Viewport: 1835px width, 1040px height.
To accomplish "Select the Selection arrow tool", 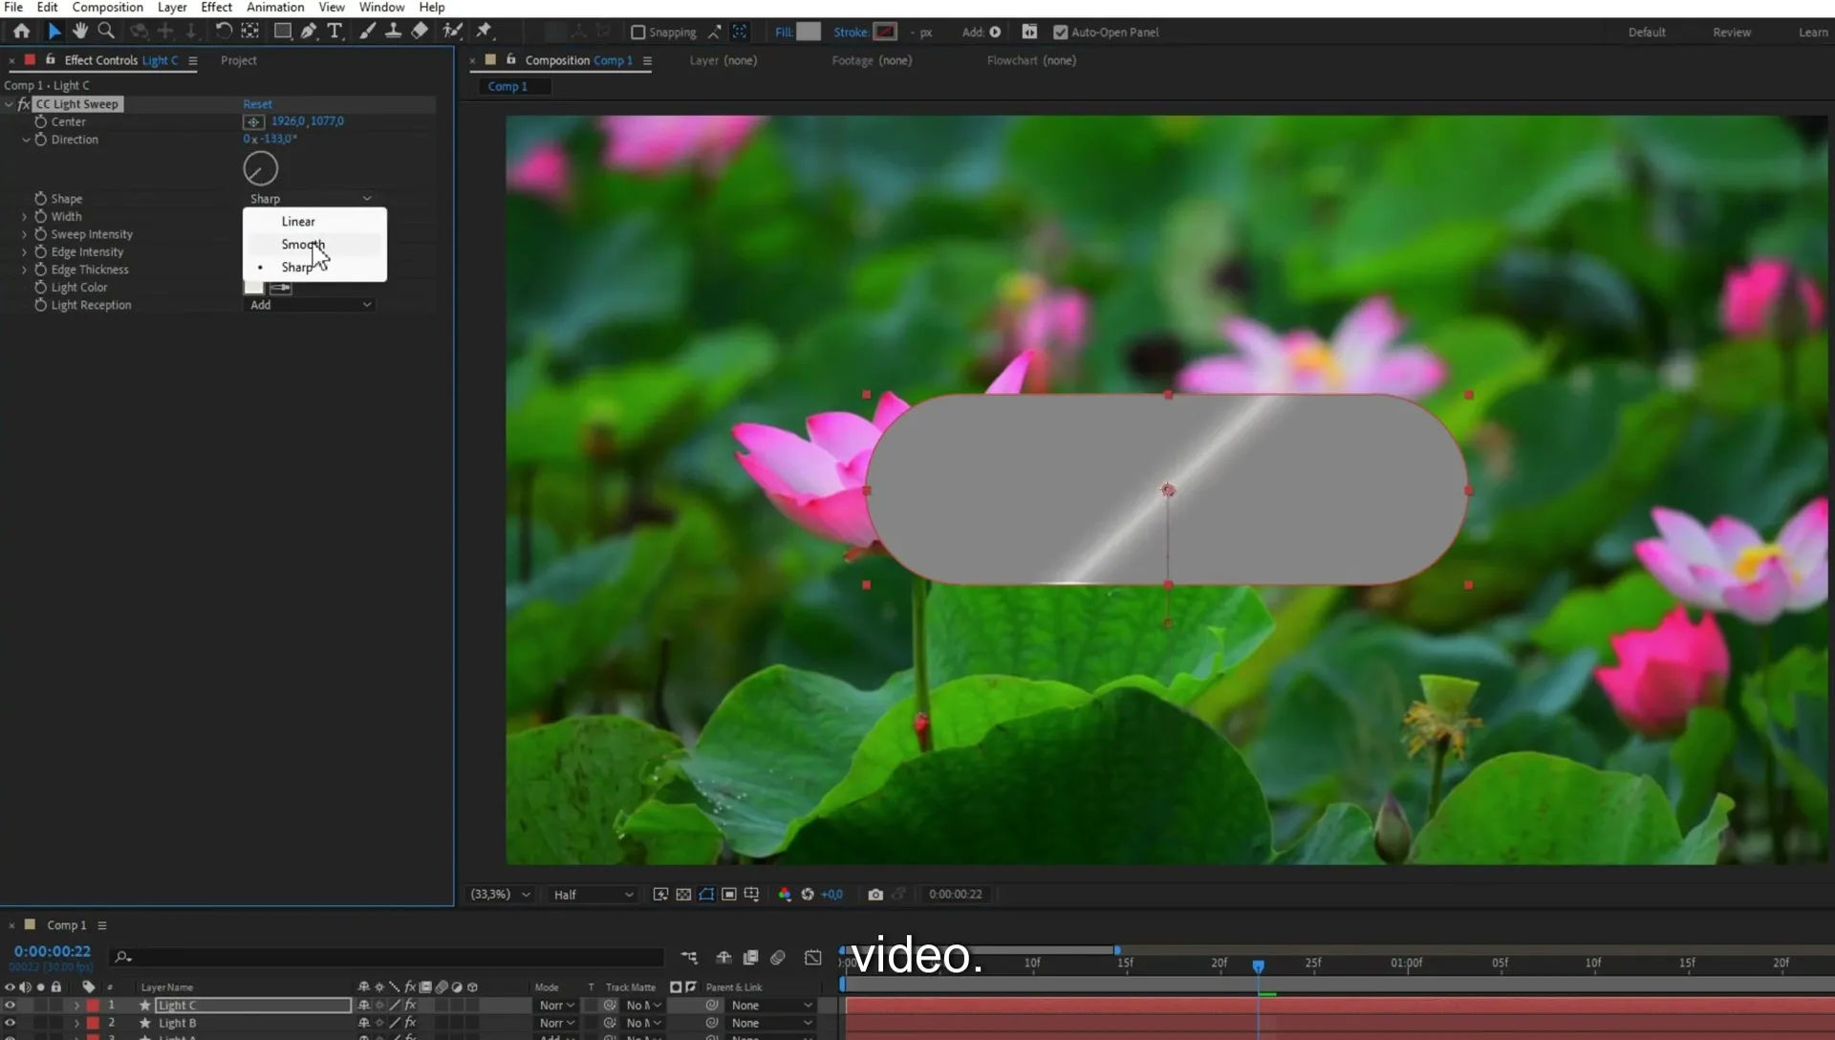I will coord(54,32).
